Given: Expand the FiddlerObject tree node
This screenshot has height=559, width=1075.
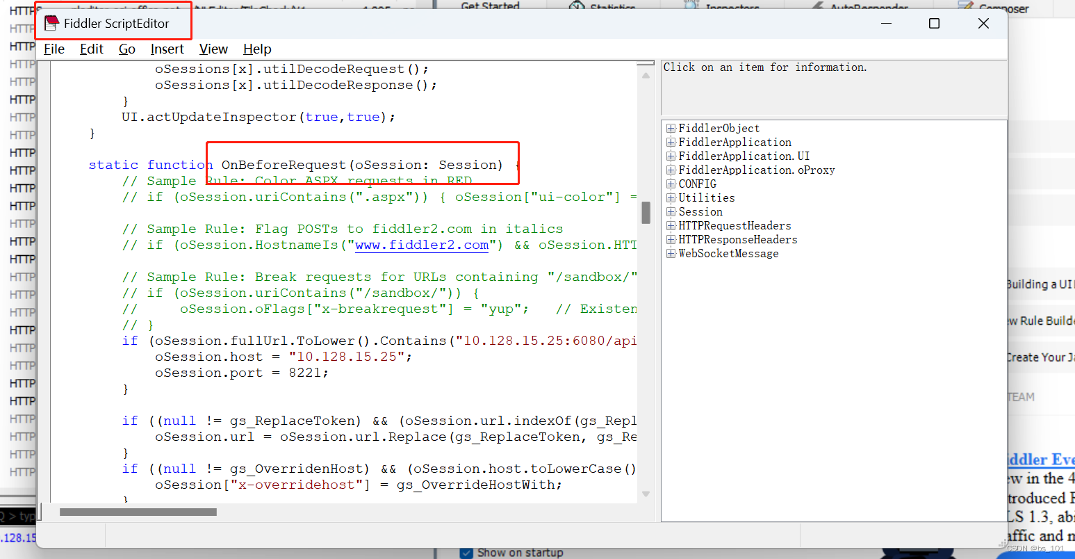Looking at the screenshot, I should (x=671, y=129).
